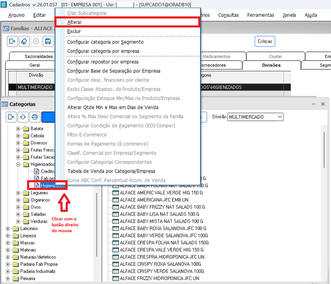331x284 pixels.
Task: Close the Categorias window
Action: point(323,104)
